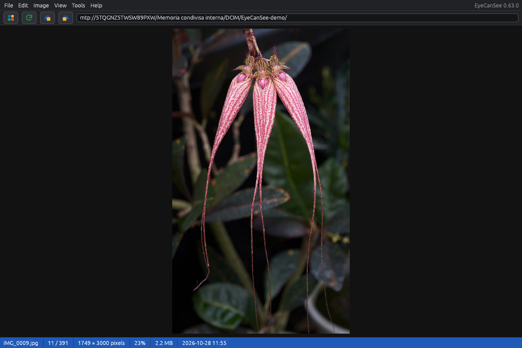Click the 2026-10-28 11:55 date label
The image size is (522, 348).
204,343
